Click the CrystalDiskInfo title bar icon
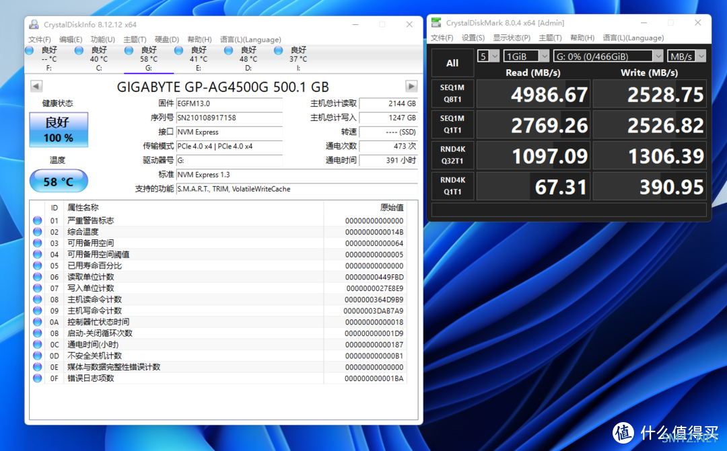Screen dimensions: 727x451 [34, 24]
